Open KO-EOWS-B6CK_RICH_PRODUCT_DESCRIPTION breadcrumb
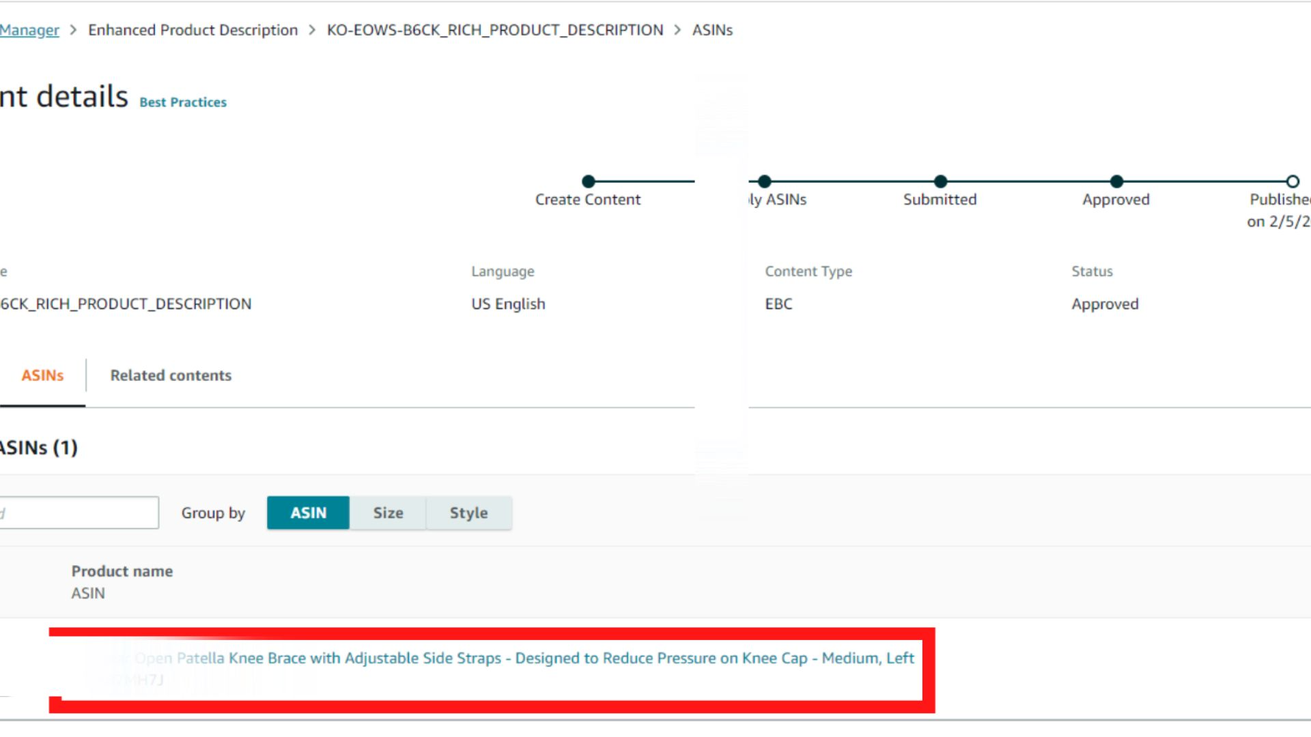 (x=494, y=30)
